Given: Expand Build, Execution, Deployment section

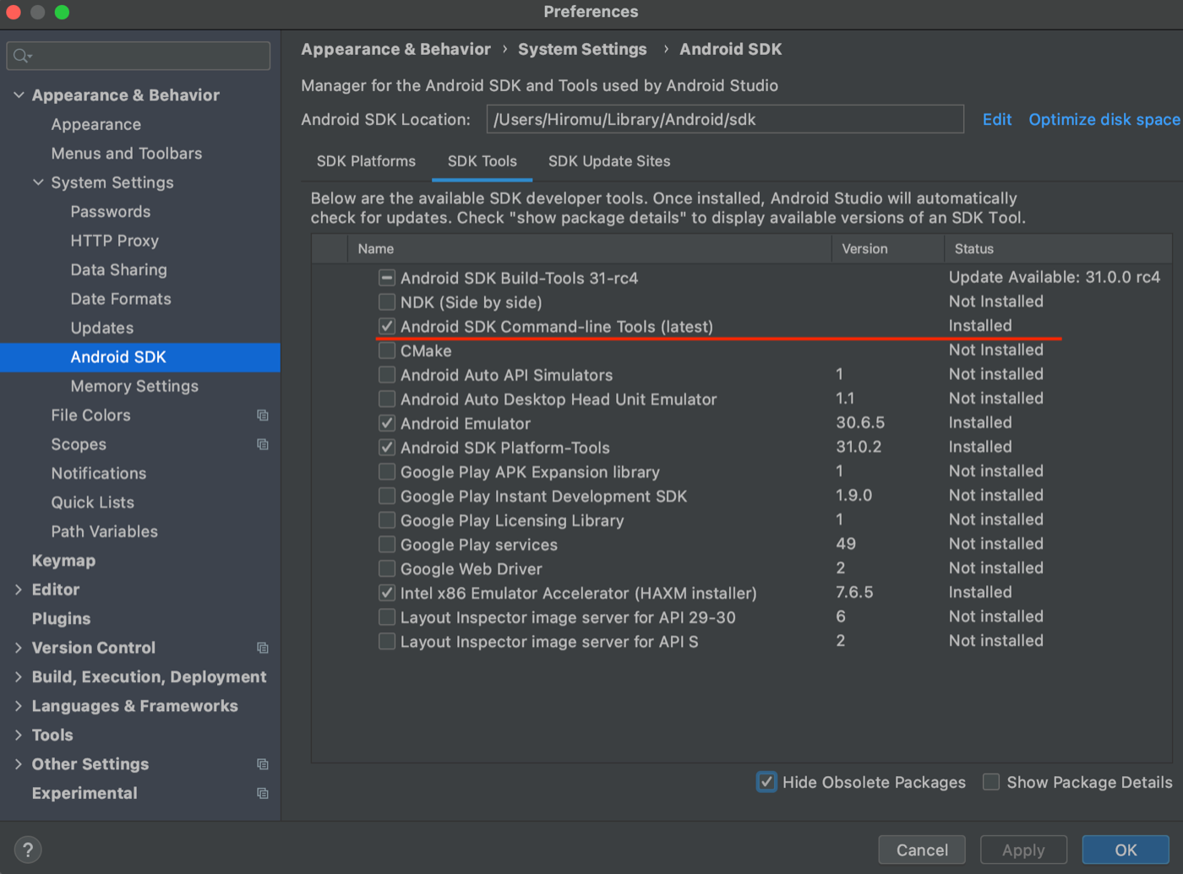Looking at the screenshot, I should [19, 676].
